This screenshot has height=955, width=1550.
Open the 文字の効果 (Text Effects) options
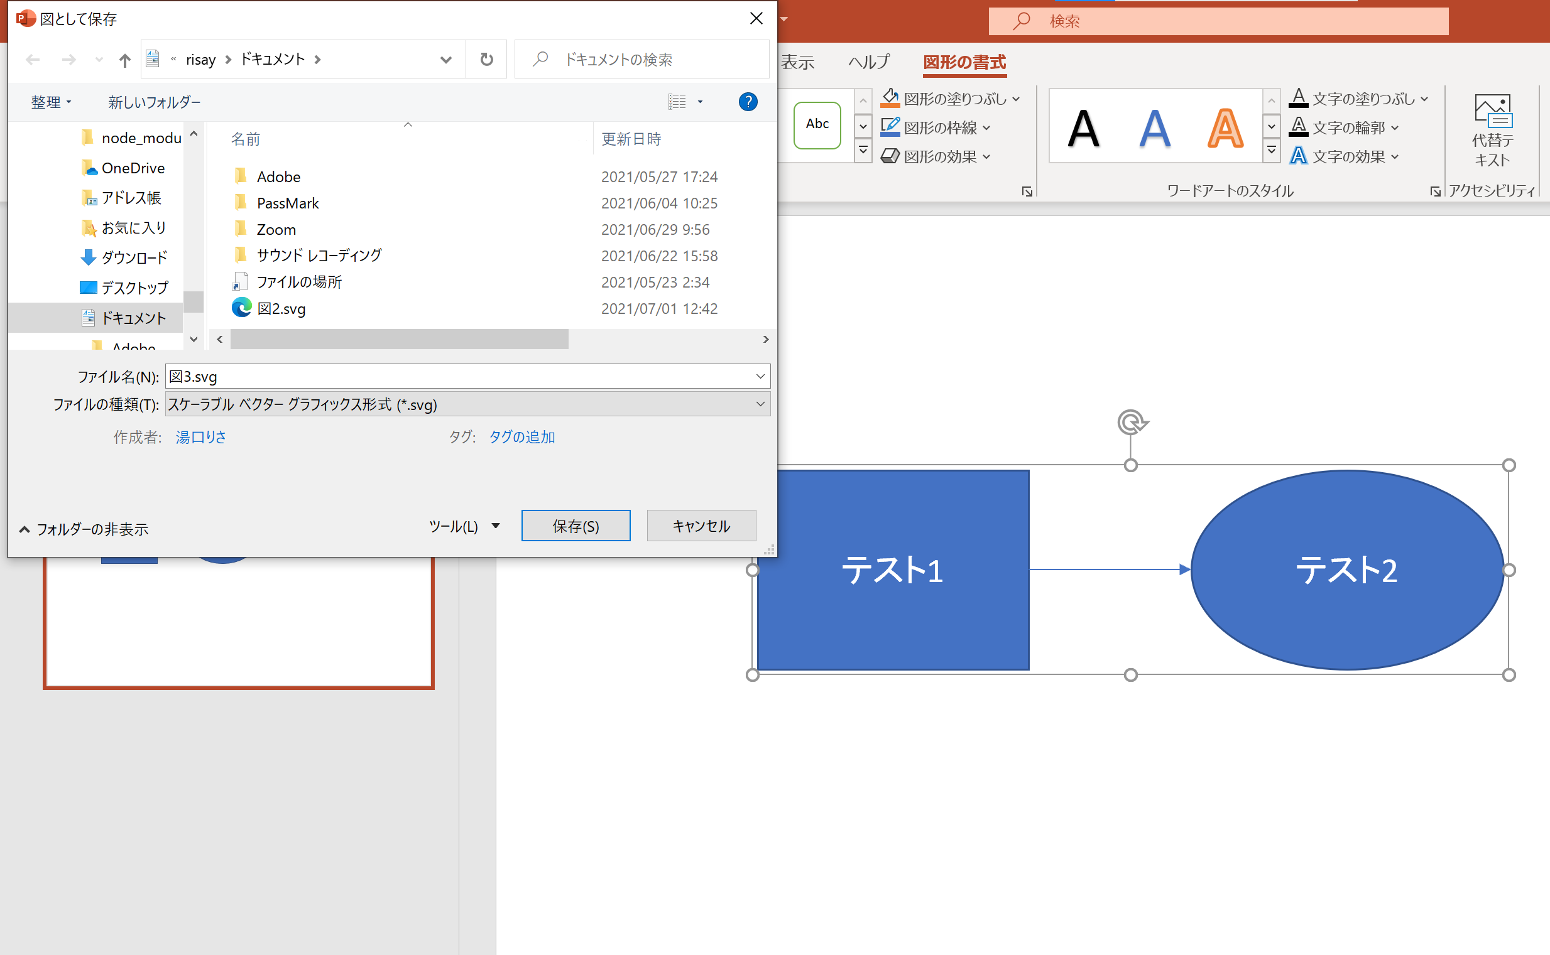point(1343,156)
